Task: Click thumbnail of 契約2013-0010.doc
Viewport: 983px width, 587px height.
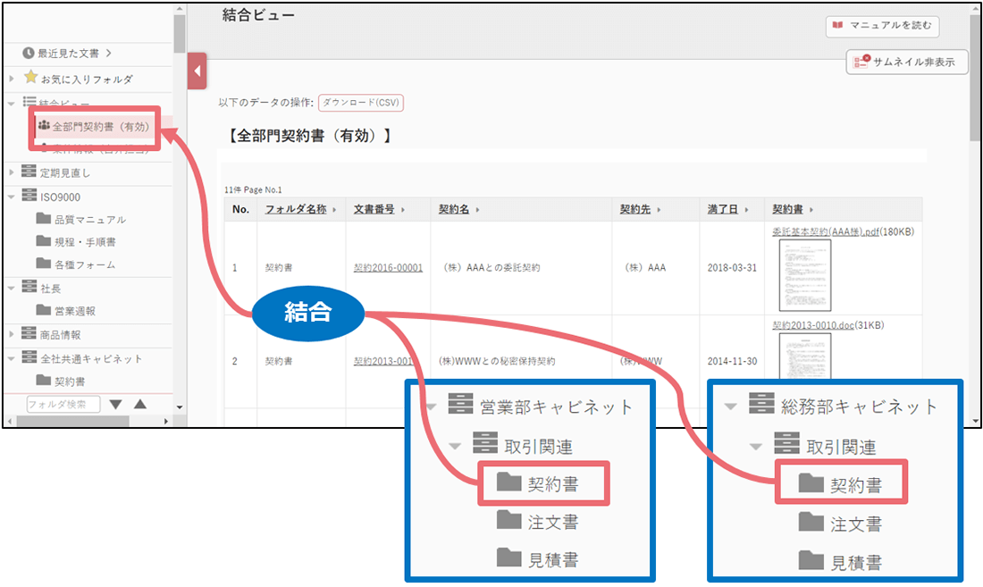Action: tap(805, 356)
